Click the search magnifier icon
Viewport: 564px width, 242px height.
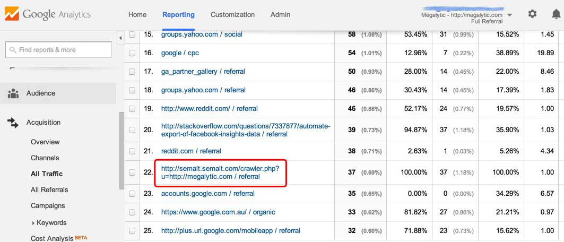13,50
